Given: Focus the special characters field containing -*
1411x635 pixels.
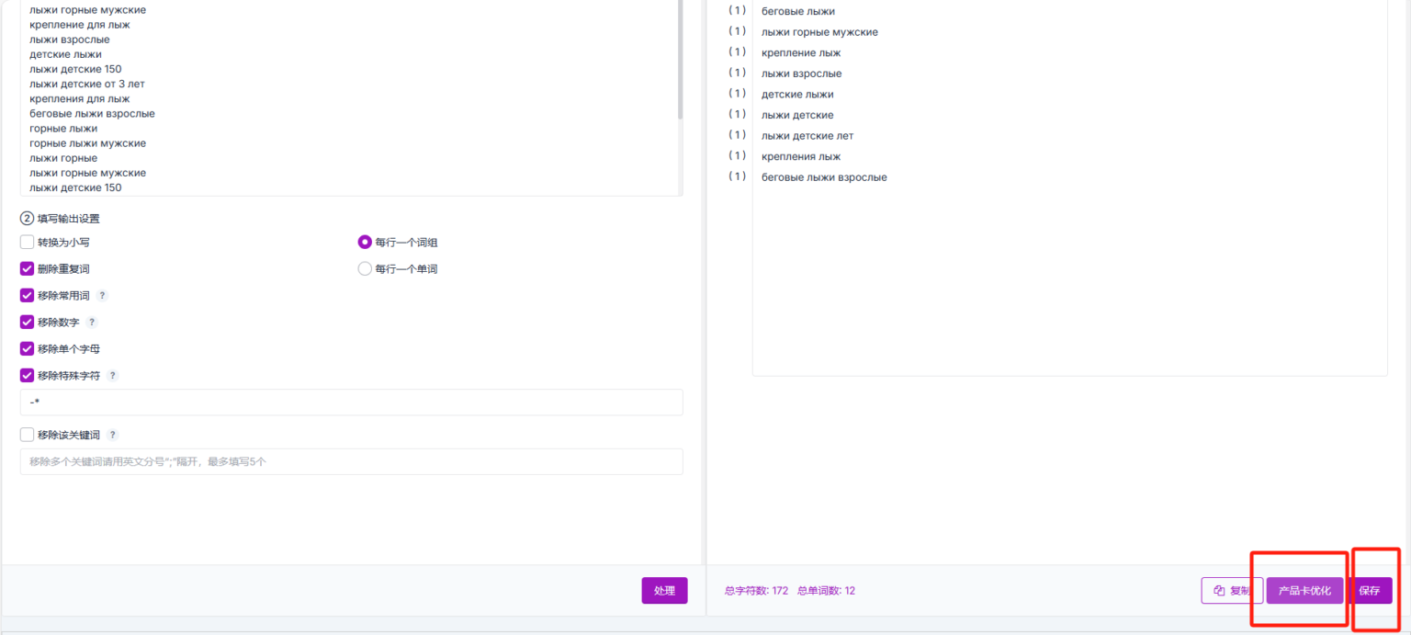Looking at the screenshot, I should [351, 403].
